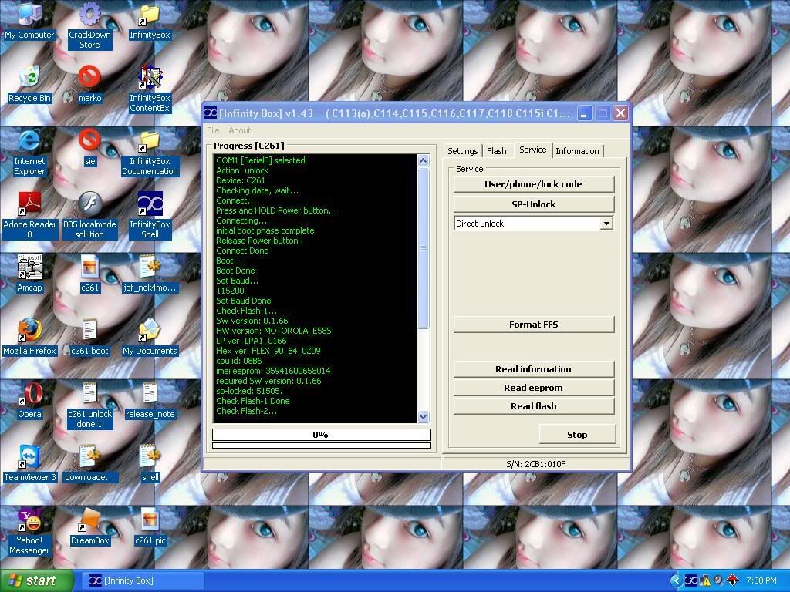Viewport: 790px width, 592px height.
Task: Expand hidden system tray icons chevron
Action: pos(676,580)
